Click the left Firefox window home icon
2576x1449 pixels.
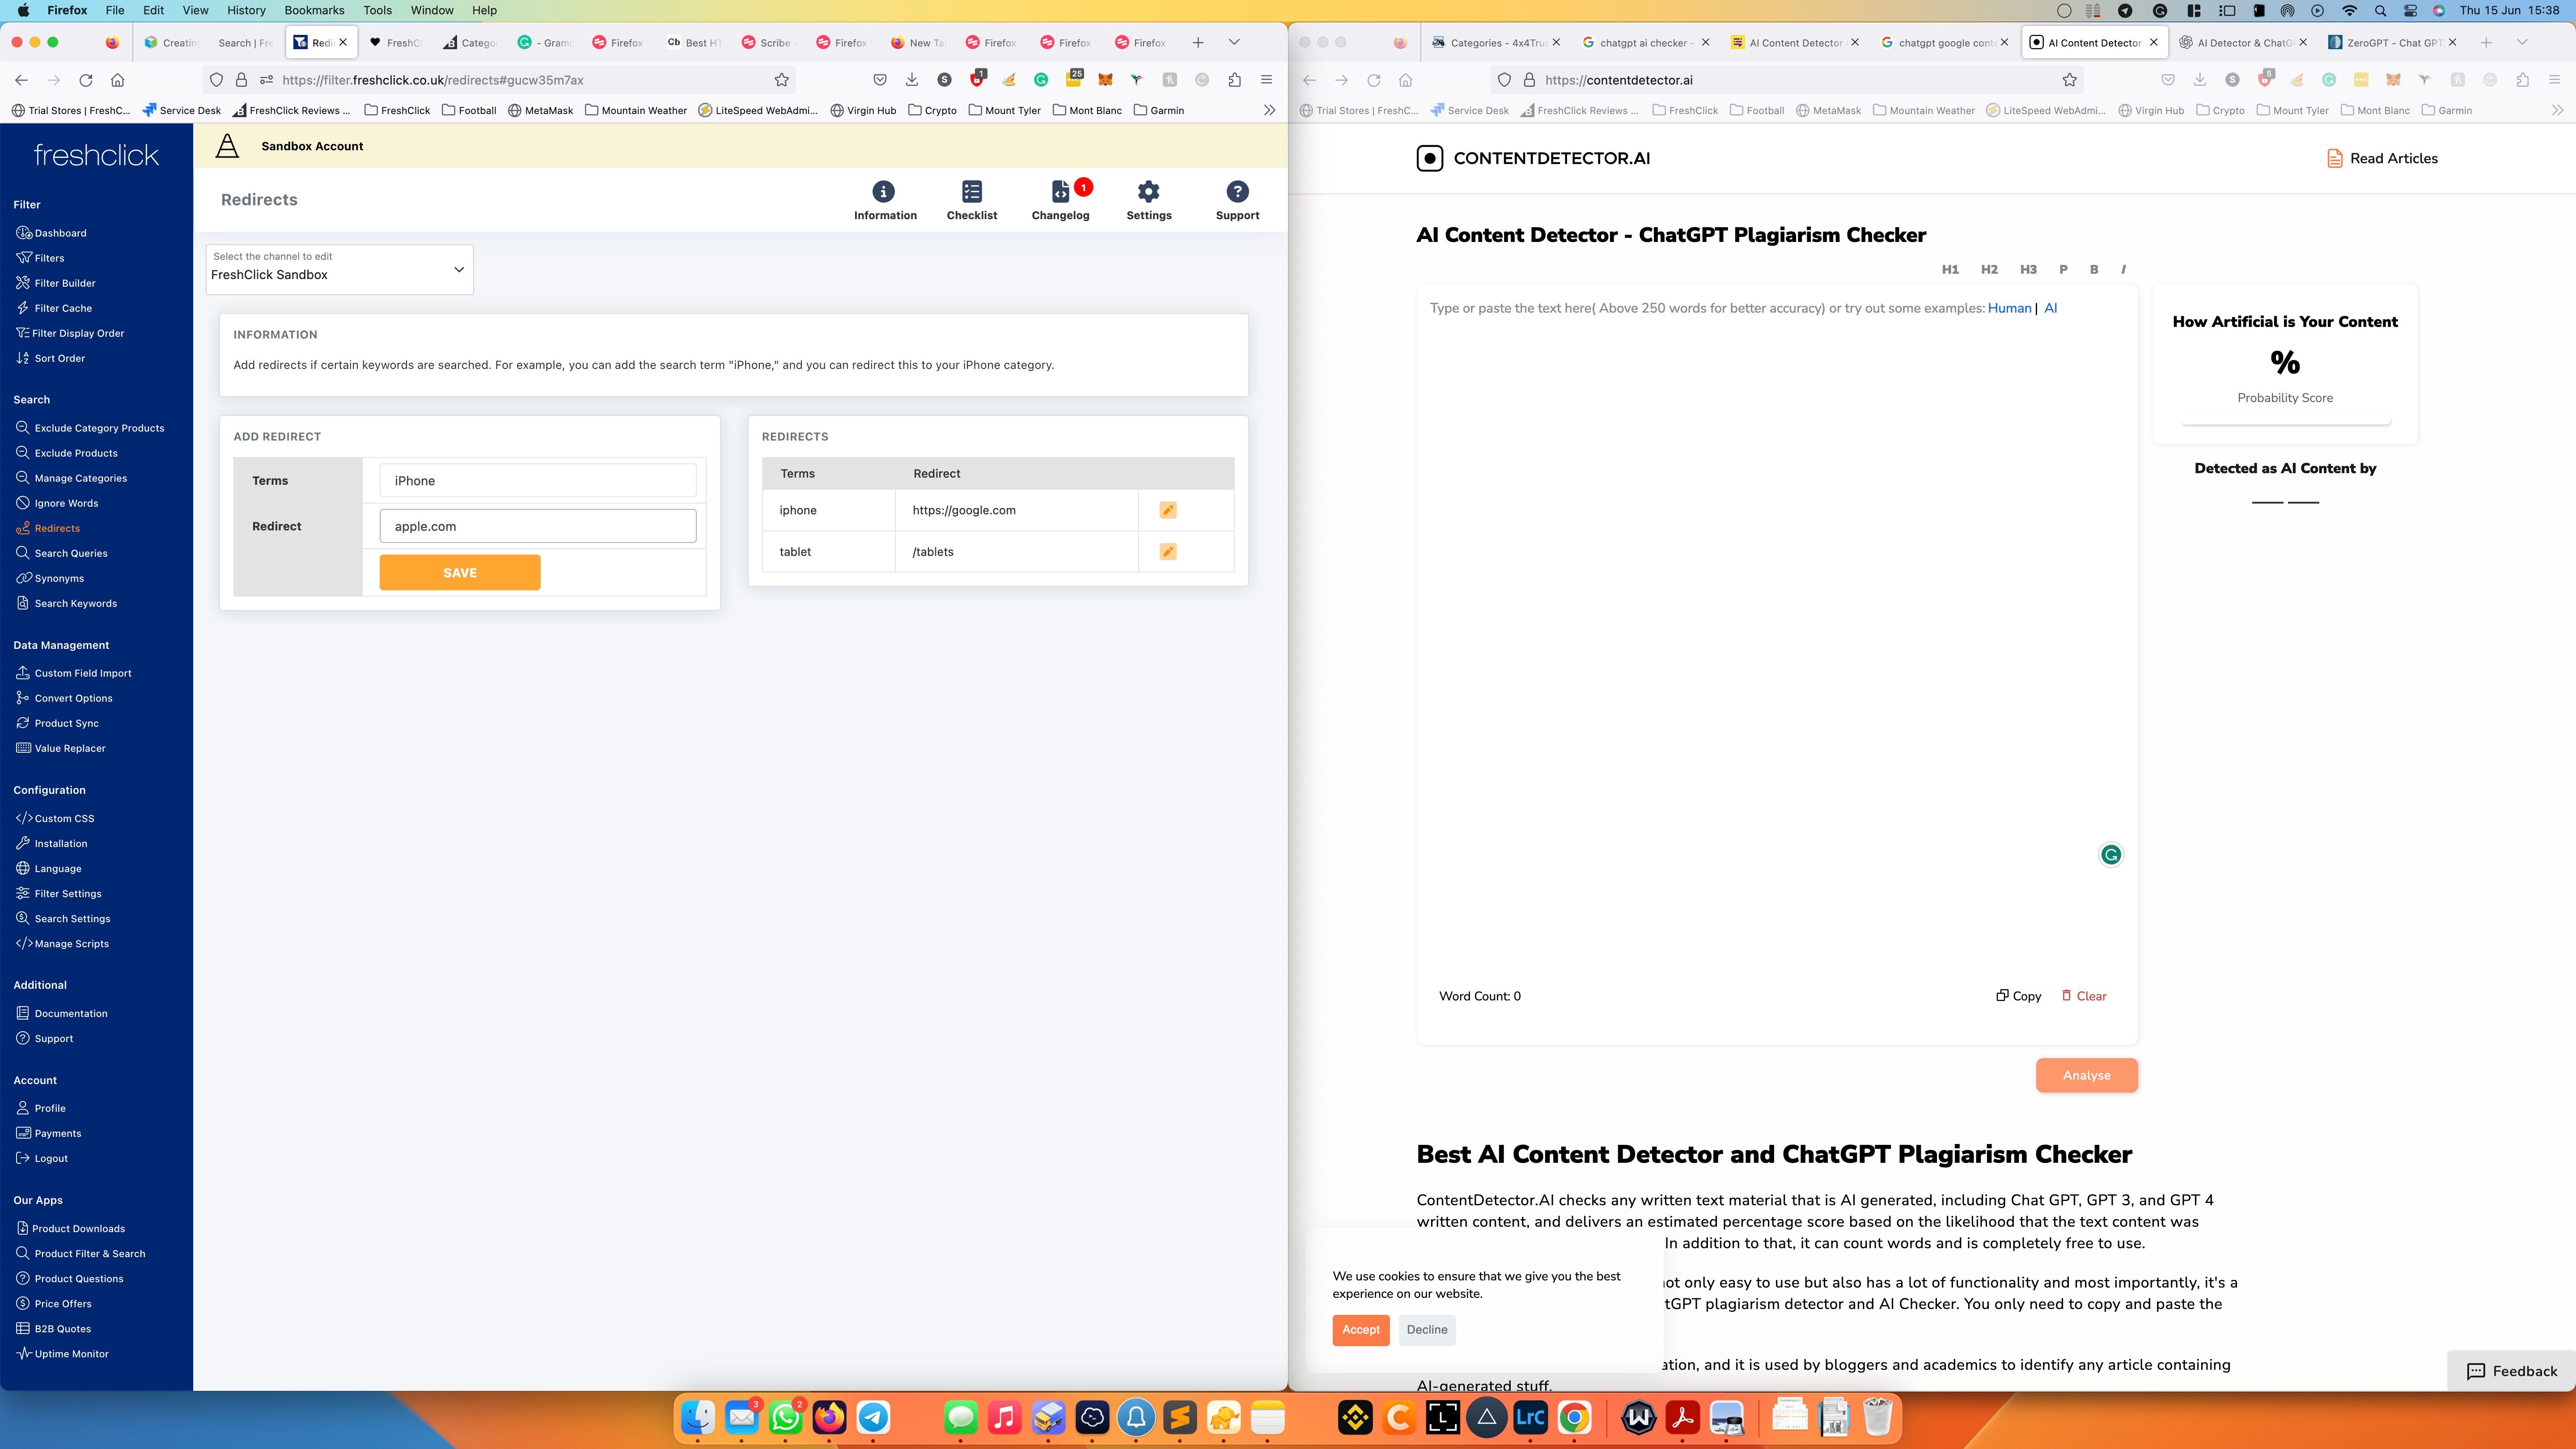click(118, 80)
